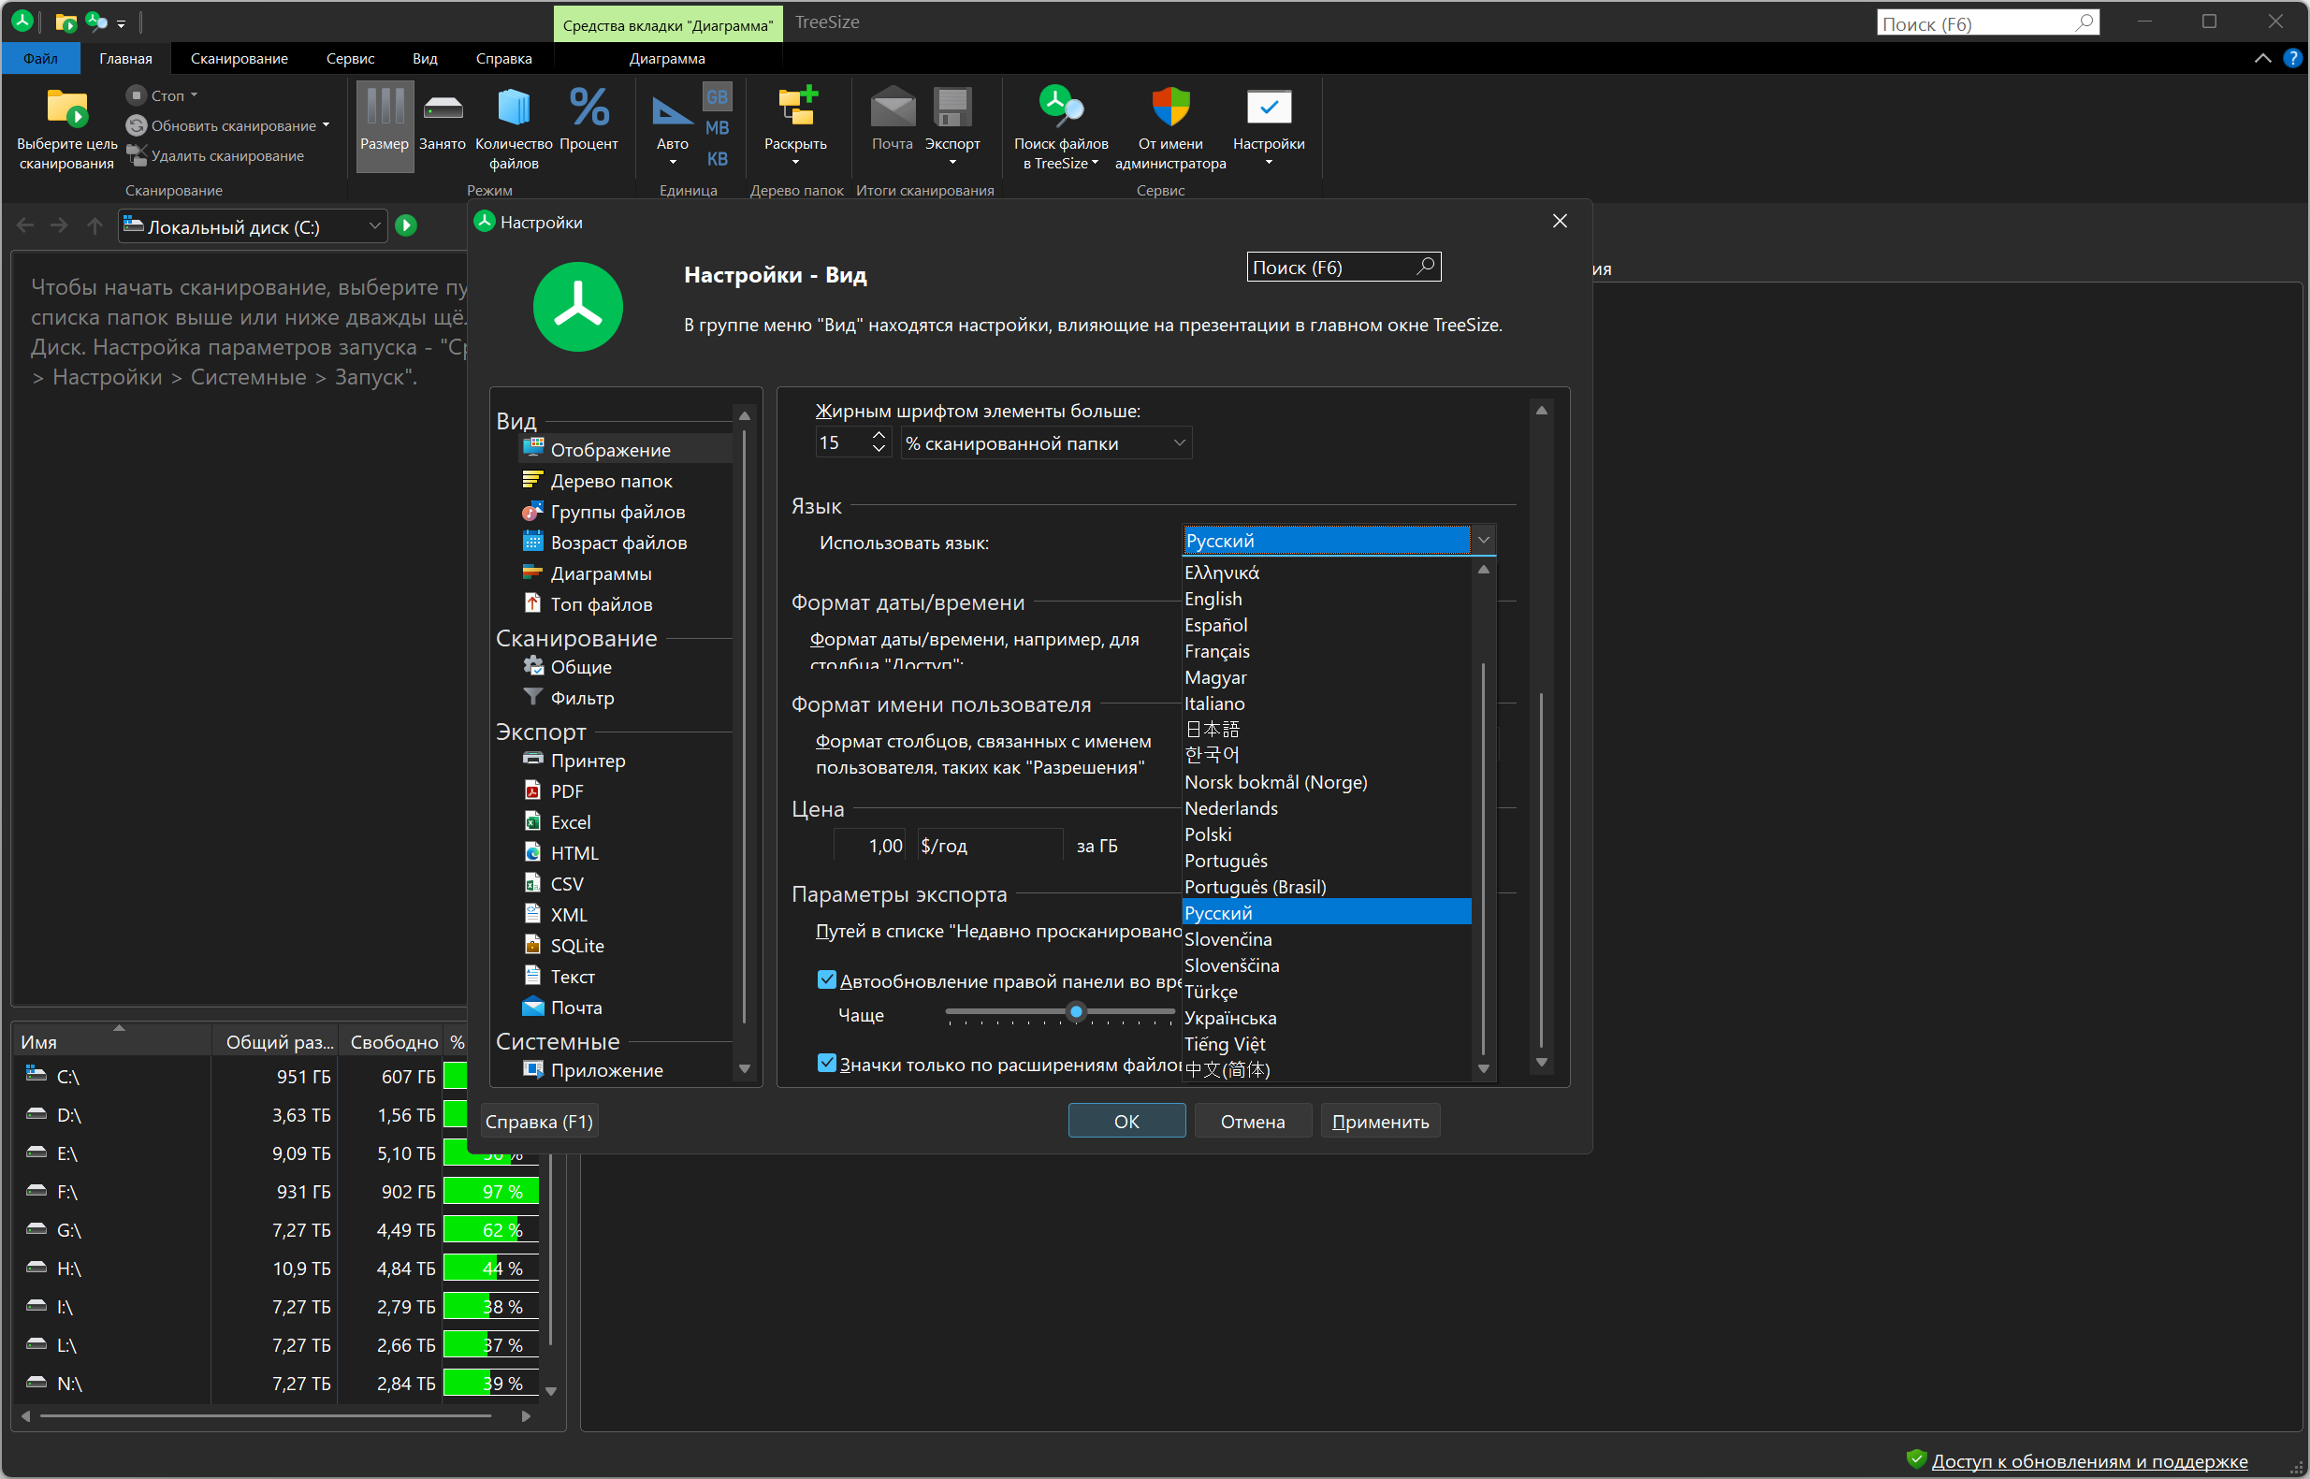The image size is (2310, 1479).
Task: Expand Локальный диск (C:) path dropdown
Action: pos(374,226)
